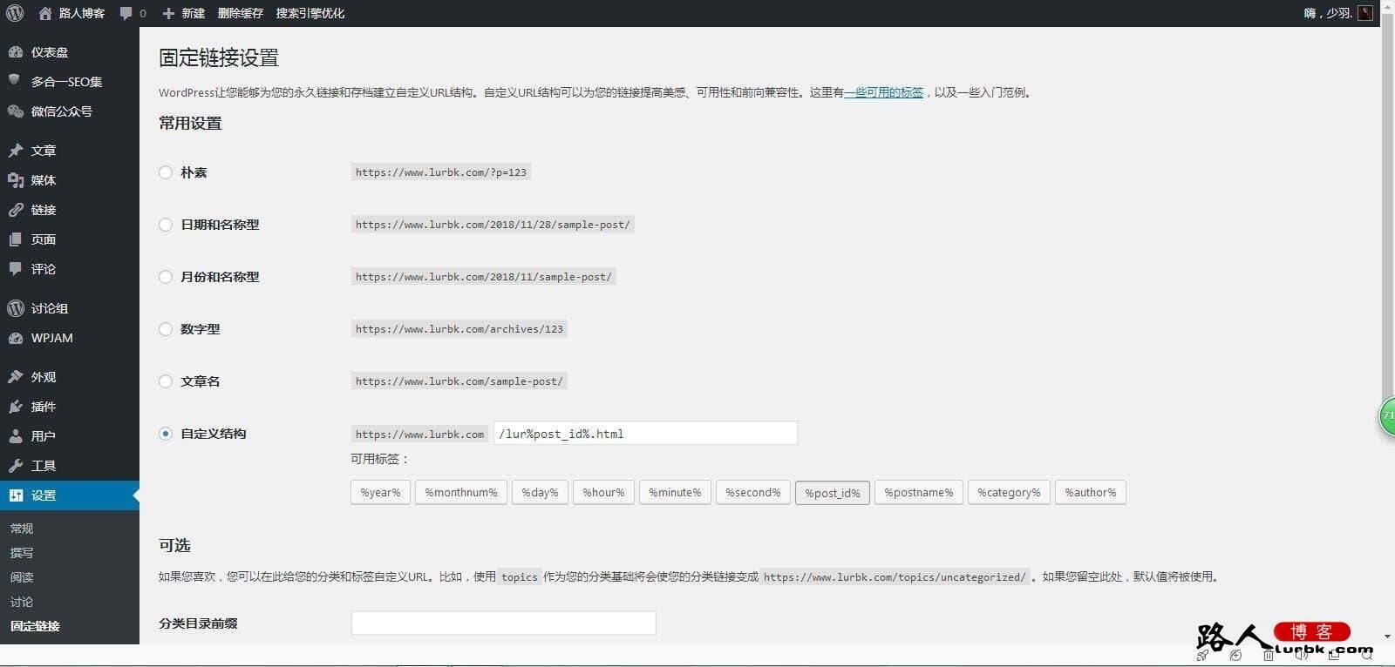Open the 常规 settings submenu
This screenshot has height=667, width=1395.
pos(22,529)
